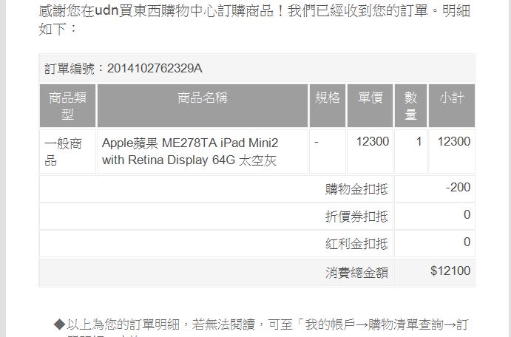Viewport: 511px width, 337px height.
Task: Click the 小計 column header
Action: pos(452,106)
